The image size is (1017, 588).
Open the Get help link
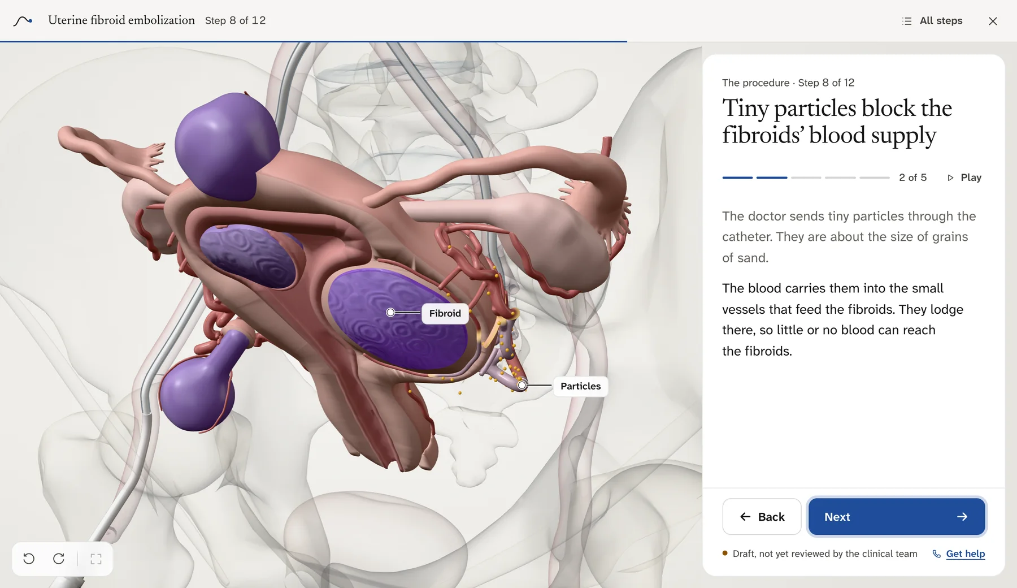pyautogui.click(x=959, y=554)
